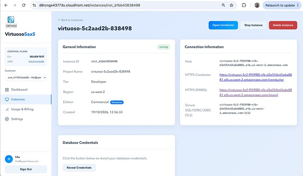This screenshot has width=303, height=176.
Task: Open the HTTPS Conductor URL link
Action: [256, 77]
